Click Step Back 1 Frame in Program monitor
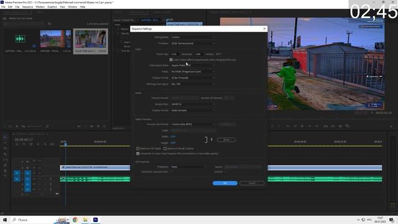This screenshot has width=398, height=224. tap(295, 126)
